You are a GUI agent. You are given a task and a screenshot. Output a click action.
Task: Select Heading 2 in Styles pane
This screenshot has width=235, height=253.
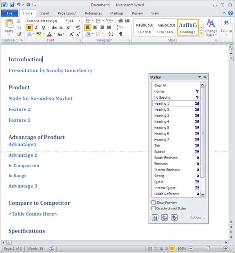tap(176, 109)
